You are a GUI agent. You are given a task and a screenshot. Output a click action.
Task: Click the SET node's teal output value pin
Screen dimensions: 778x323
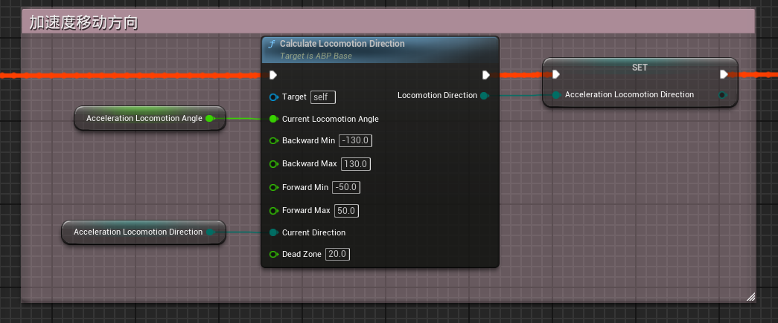pyautogui.click(x=723, y=95)
